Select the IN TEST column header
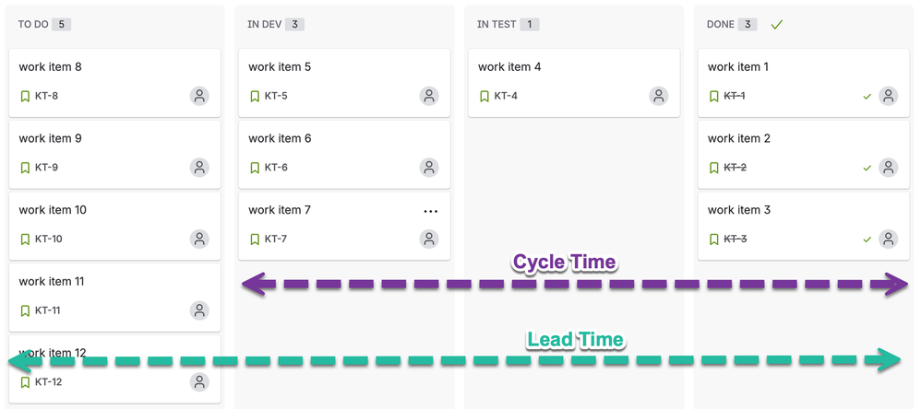 click(x=496, y=25)
